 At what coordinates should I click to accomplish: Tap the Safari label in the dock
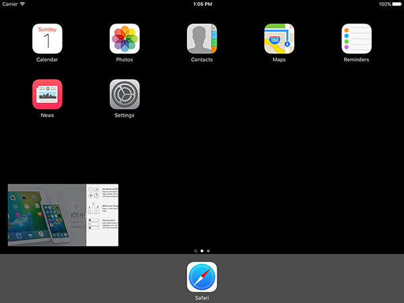pyautogui.click(x=202, y=298)
